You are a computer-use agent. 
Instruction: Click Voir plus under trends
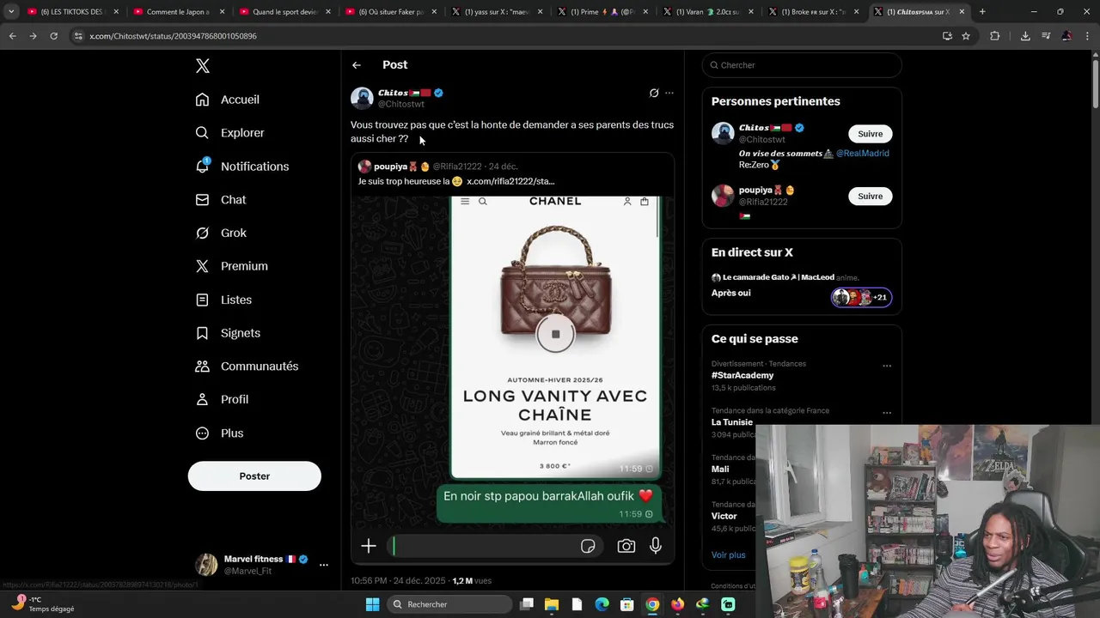pos(729,555)
